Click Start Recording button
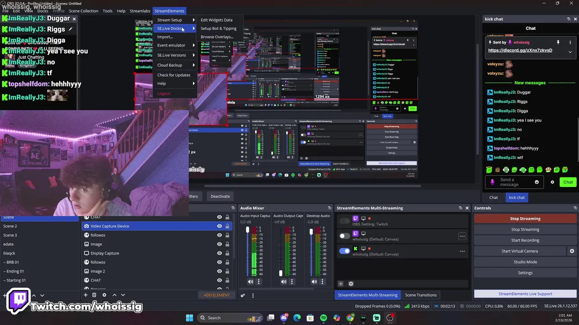Viewport: 579px width, 325px height. (x=525, y=240)
